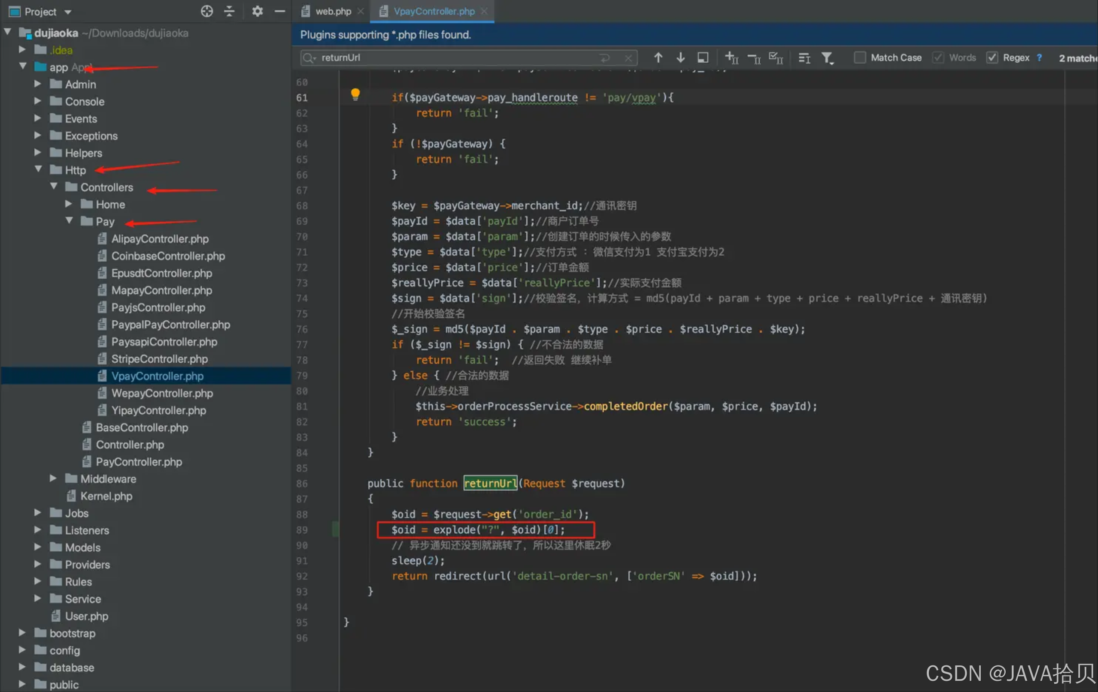Image resolution: width=1098 pixels, height=692 pixels.
Task: Expand the Home folder
Action: tap(68, 204)
